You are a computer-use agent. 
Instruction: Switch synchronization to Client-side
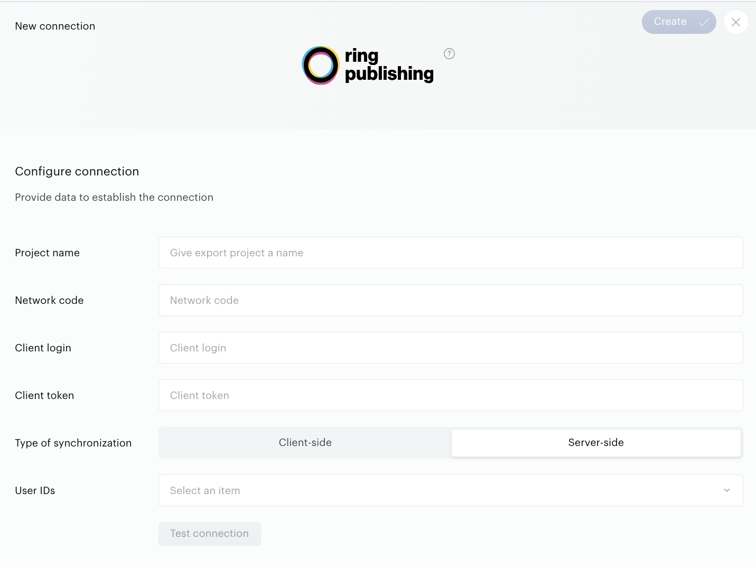pyautogui.click(x=305, y=443)
